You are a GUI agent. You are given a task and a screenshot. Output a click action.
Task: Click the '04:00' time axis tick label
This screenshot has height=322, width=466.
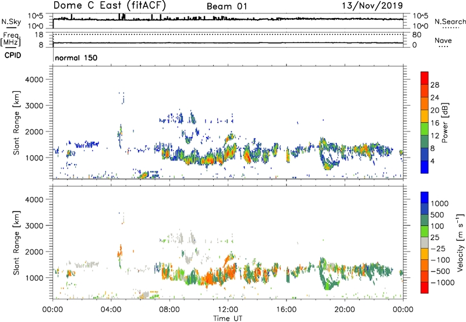pos(111,310)
